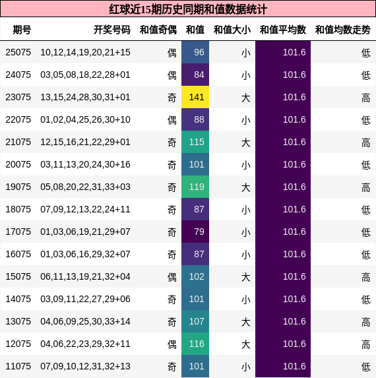Select the 和值均数走势 column header

click(x=343, y=30)
